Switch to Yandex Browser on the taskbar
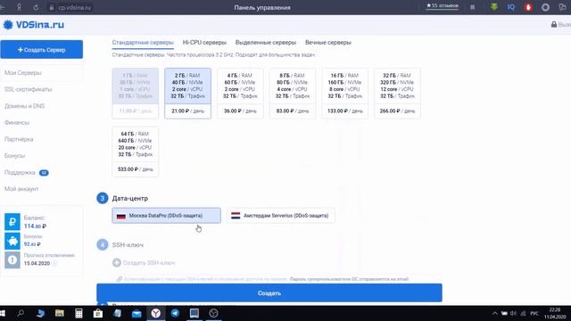The width and height of the screenshot is (571, 321). point(156,313)
